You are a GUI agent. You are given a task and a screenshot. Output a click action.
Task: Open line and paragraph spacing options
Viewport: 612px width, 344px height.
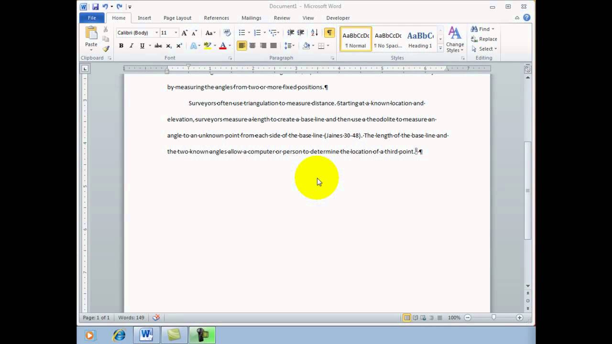[290, 46]
